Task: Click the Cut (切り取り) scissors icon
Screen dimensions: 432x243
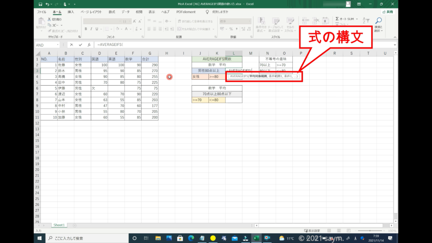Action: click(49, 19)
